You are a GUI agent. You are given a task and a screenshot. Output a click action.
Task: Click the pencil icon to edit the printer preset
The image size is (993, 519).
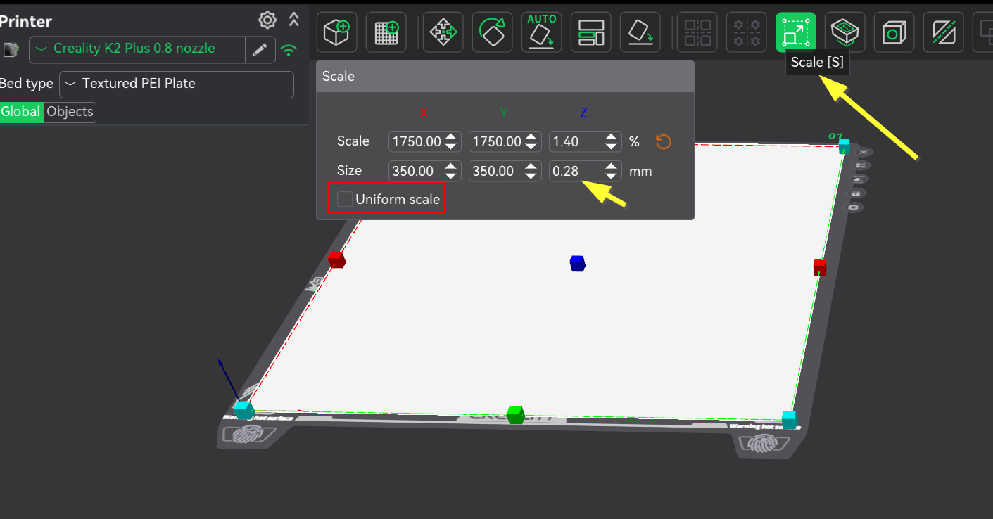[260, 49]
